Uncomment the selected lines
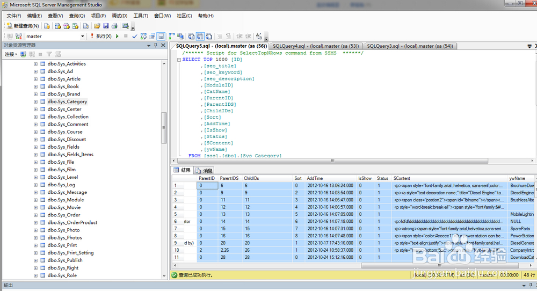This screenshot has height=291, width=537. (228, 36)
